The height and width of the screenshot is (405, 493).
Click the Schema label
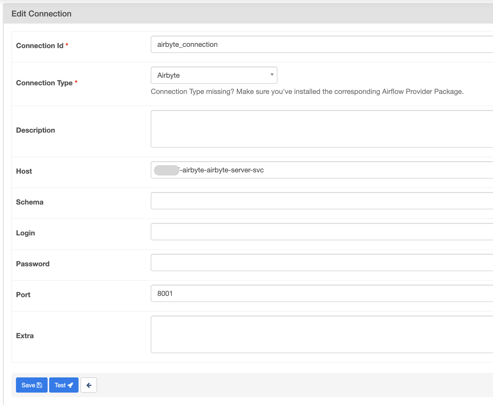point(30,202)
